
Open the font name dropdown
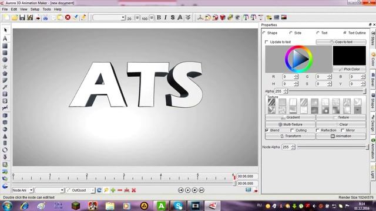pyautogui.click(x=123, y=18)
